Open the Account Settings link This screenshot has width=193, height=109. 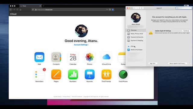point(81,45)
